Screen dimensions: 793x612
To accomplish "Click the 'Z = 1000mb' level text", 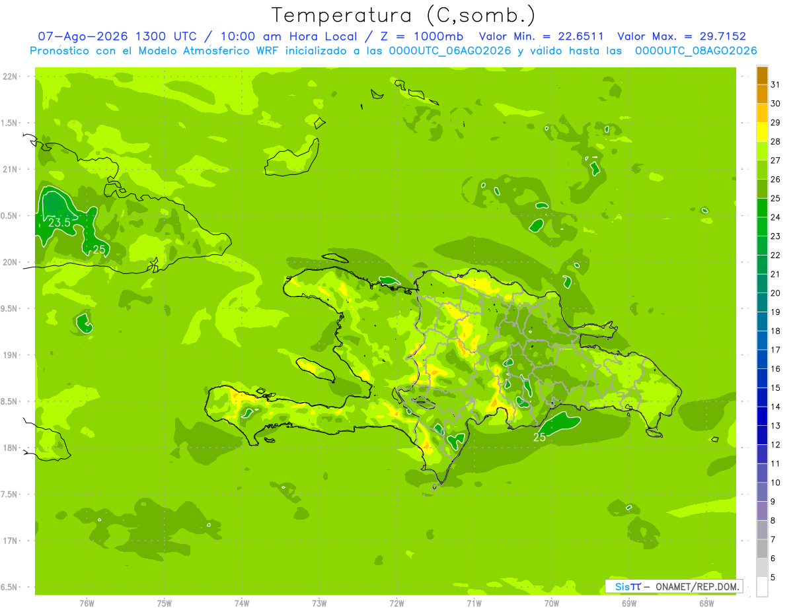I will click(420, 36).
